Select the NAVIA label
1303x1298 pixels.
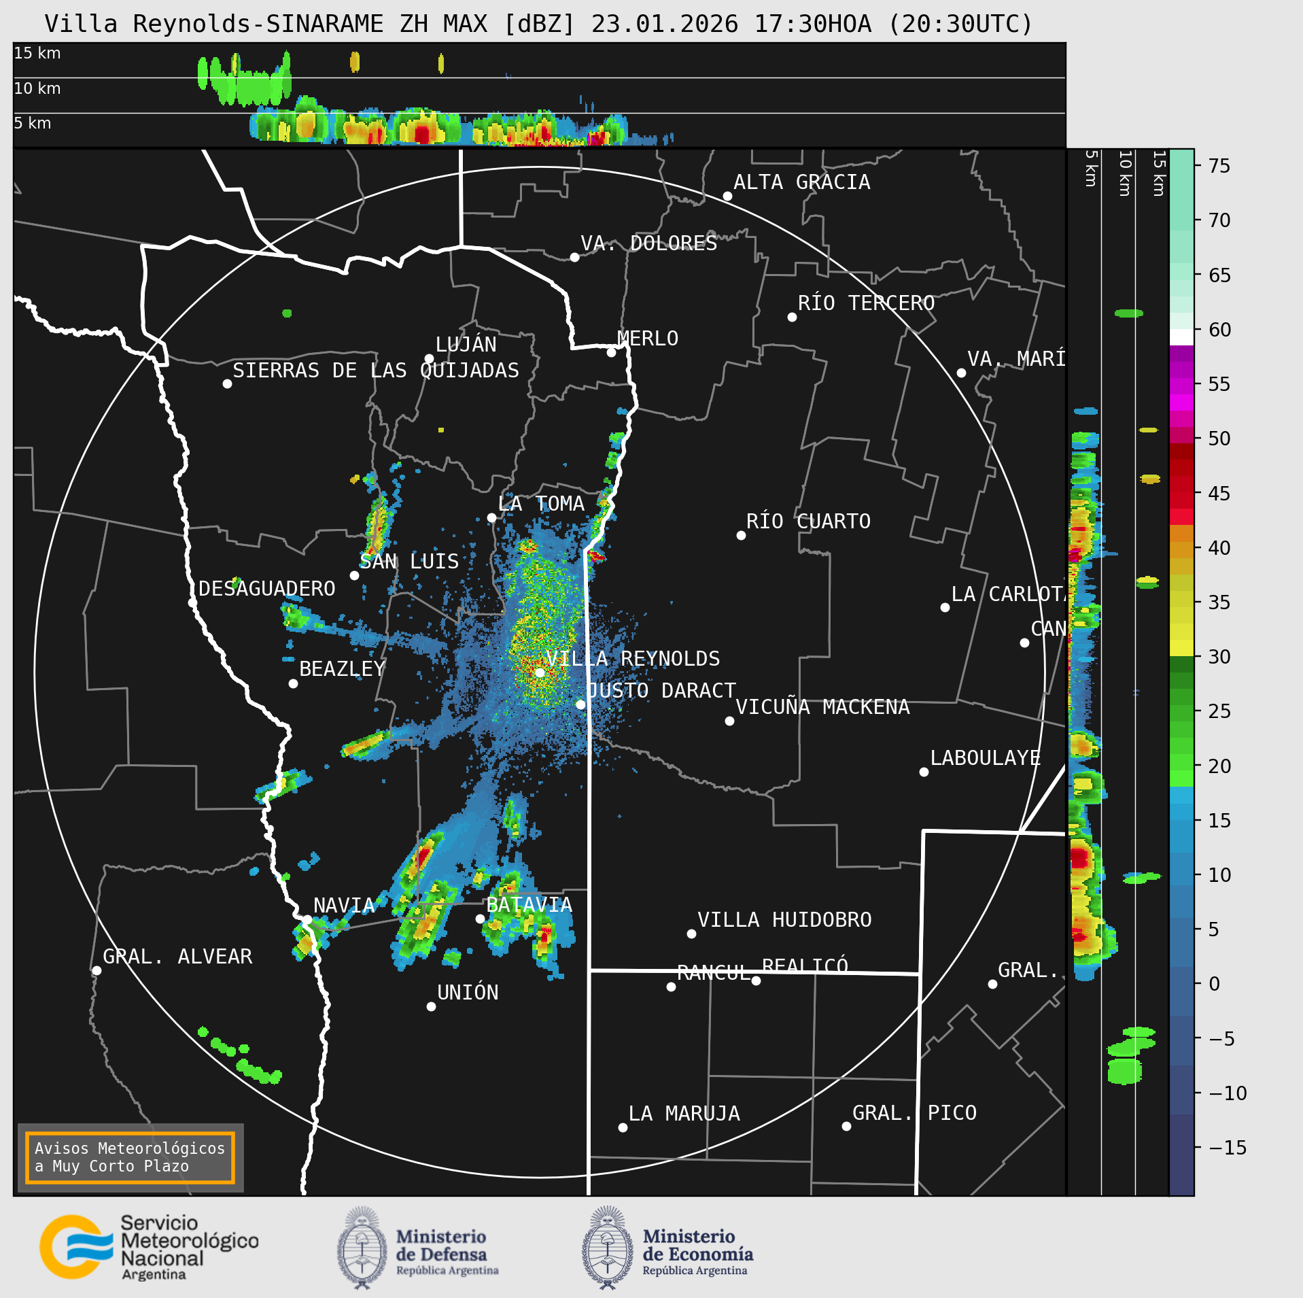pos(344,906)
